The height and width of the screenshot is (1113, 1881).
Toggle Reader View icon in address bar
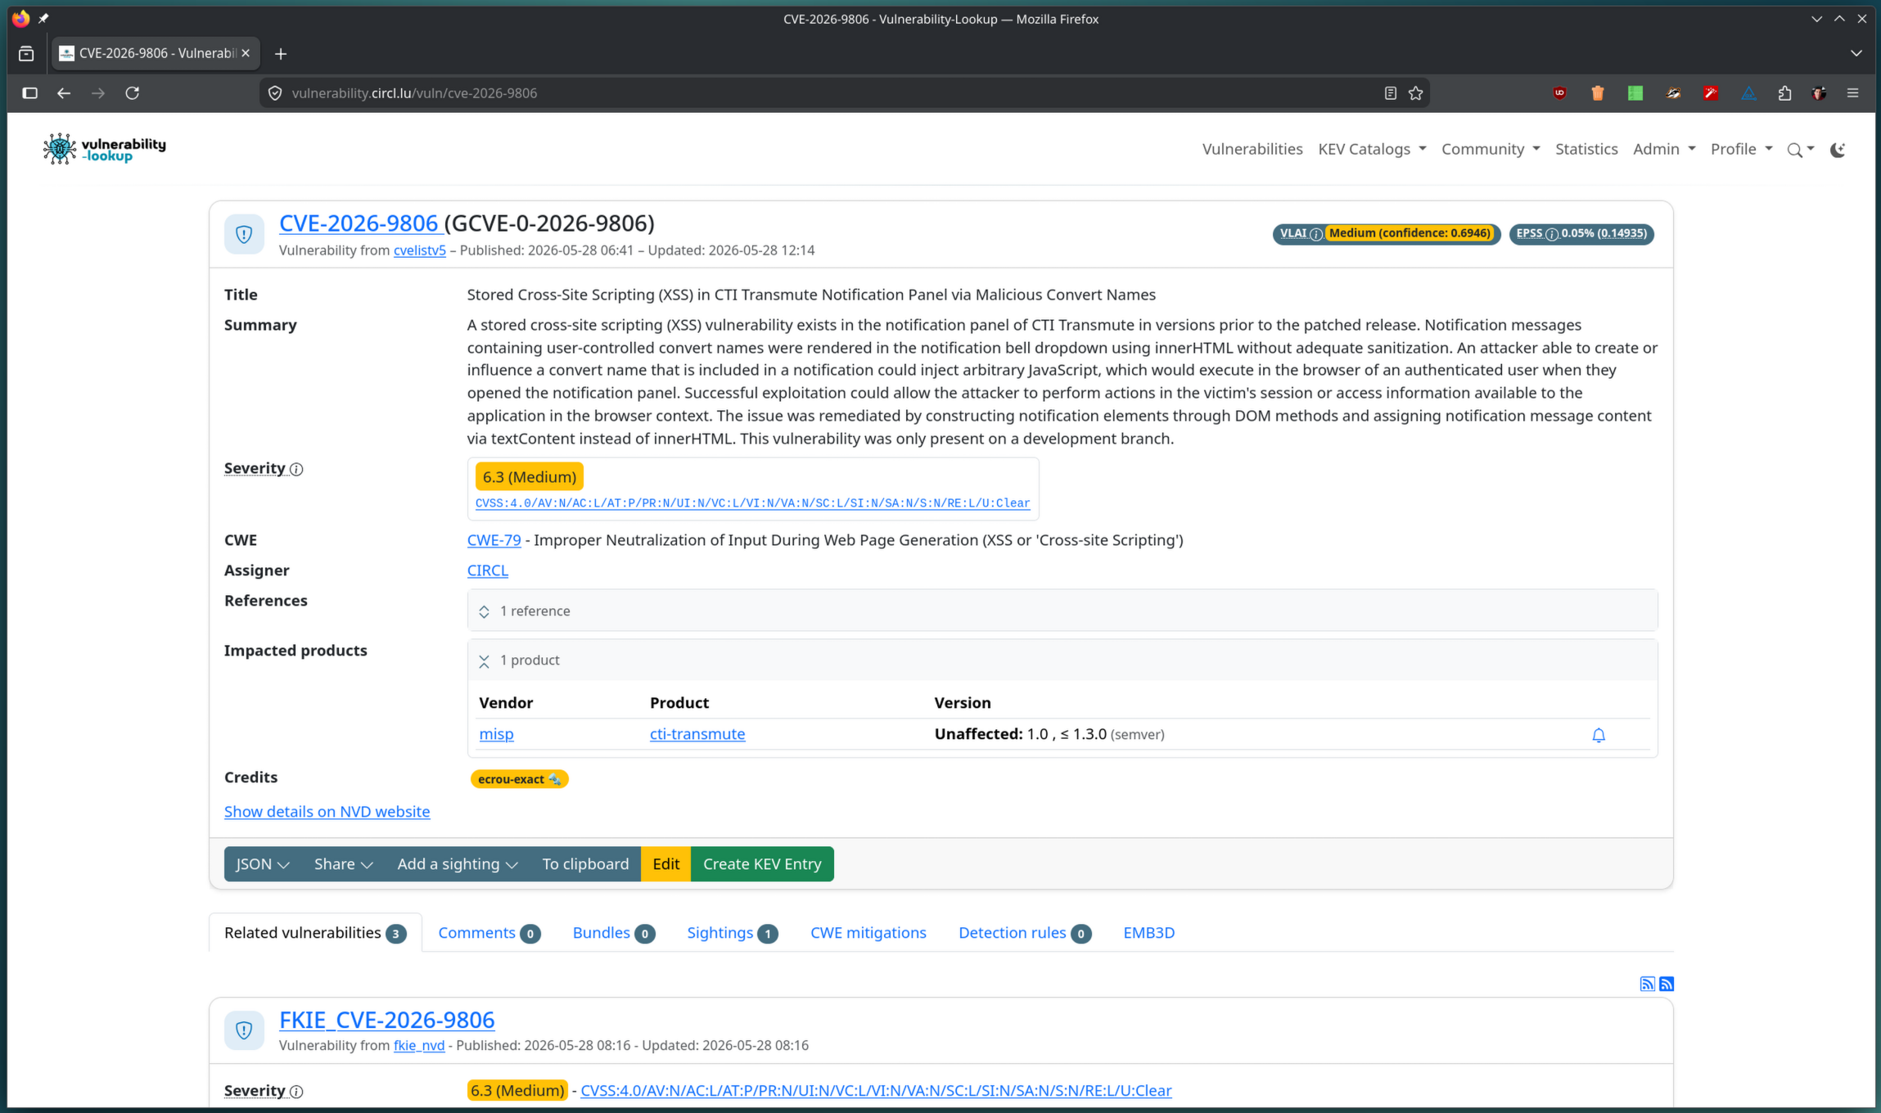coord(1390,93)
